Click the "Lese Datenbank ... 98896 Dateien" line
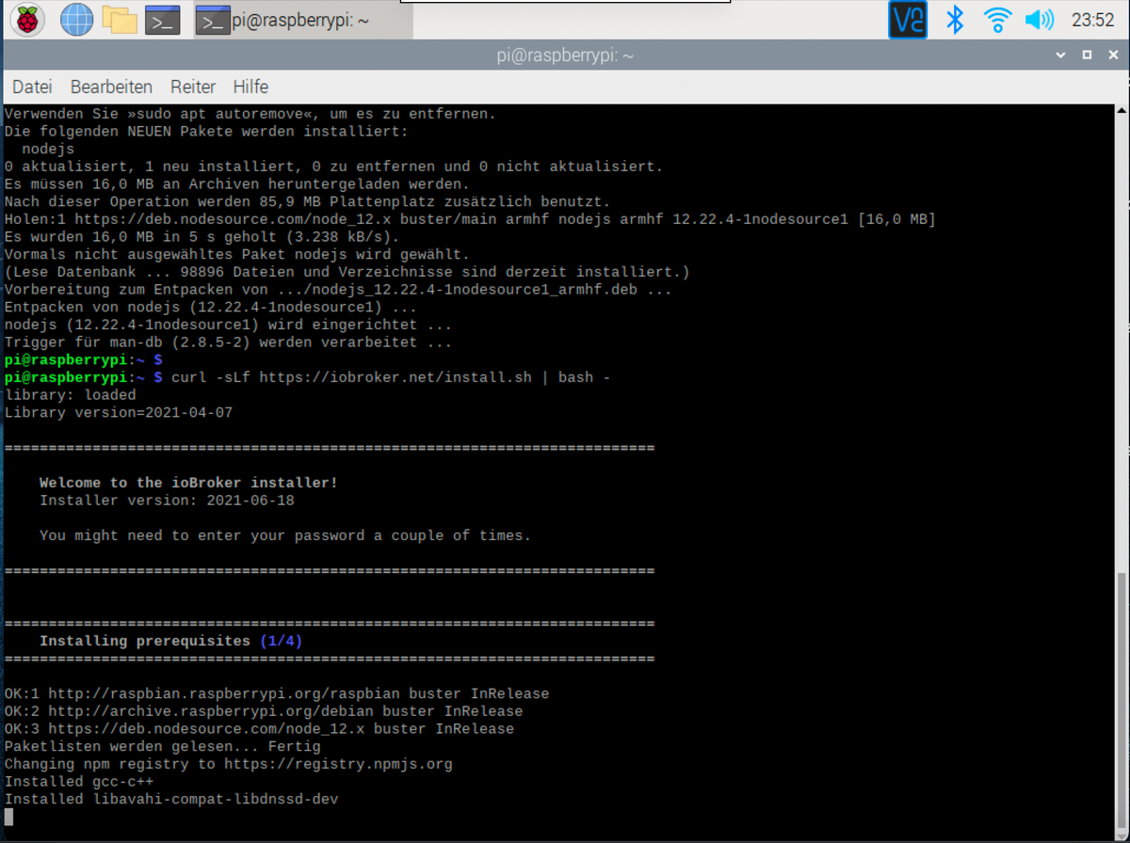 [347, 272]
